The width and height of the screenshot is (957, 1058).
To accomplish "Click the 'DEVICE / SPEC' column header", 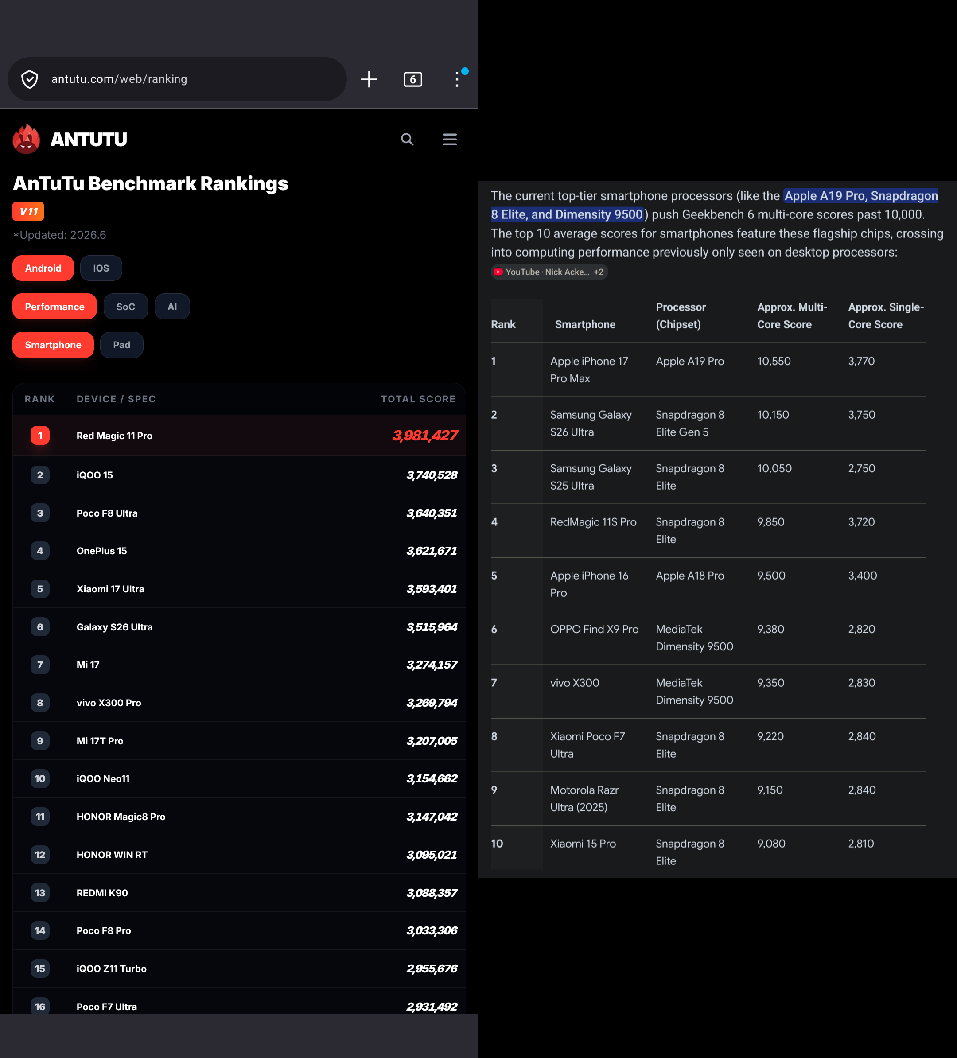I will coord(116,399).
